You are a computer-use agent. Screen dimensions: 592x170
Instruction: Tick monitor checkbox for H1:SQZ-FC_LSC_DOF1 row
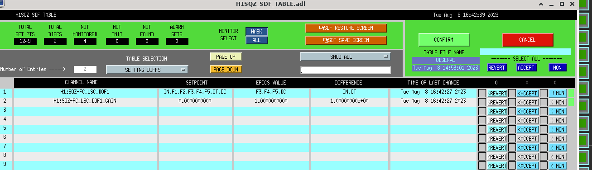click(x=544, y=93)
